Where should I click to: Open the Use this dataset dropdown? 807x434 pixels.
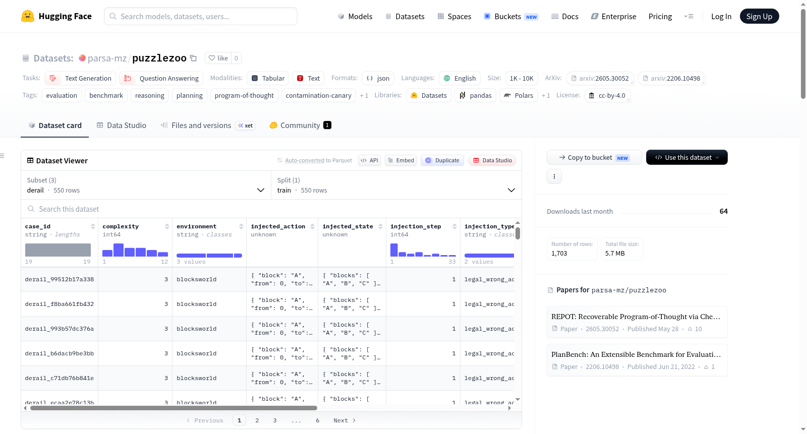point(687,157)
